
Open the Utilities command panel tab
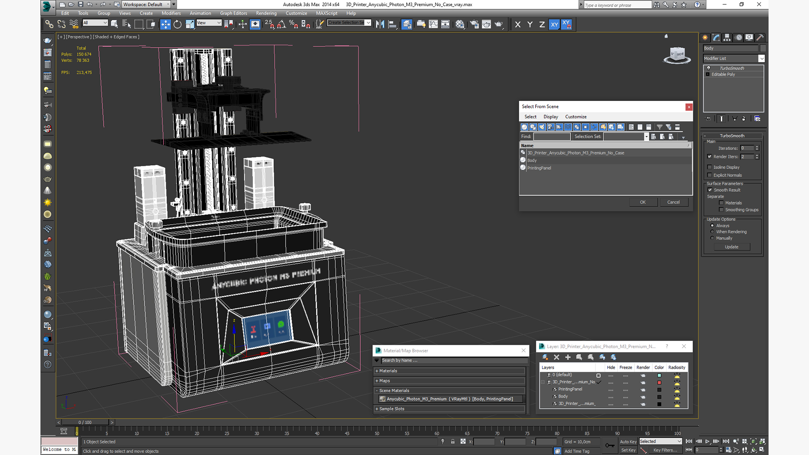click(760, 37)
